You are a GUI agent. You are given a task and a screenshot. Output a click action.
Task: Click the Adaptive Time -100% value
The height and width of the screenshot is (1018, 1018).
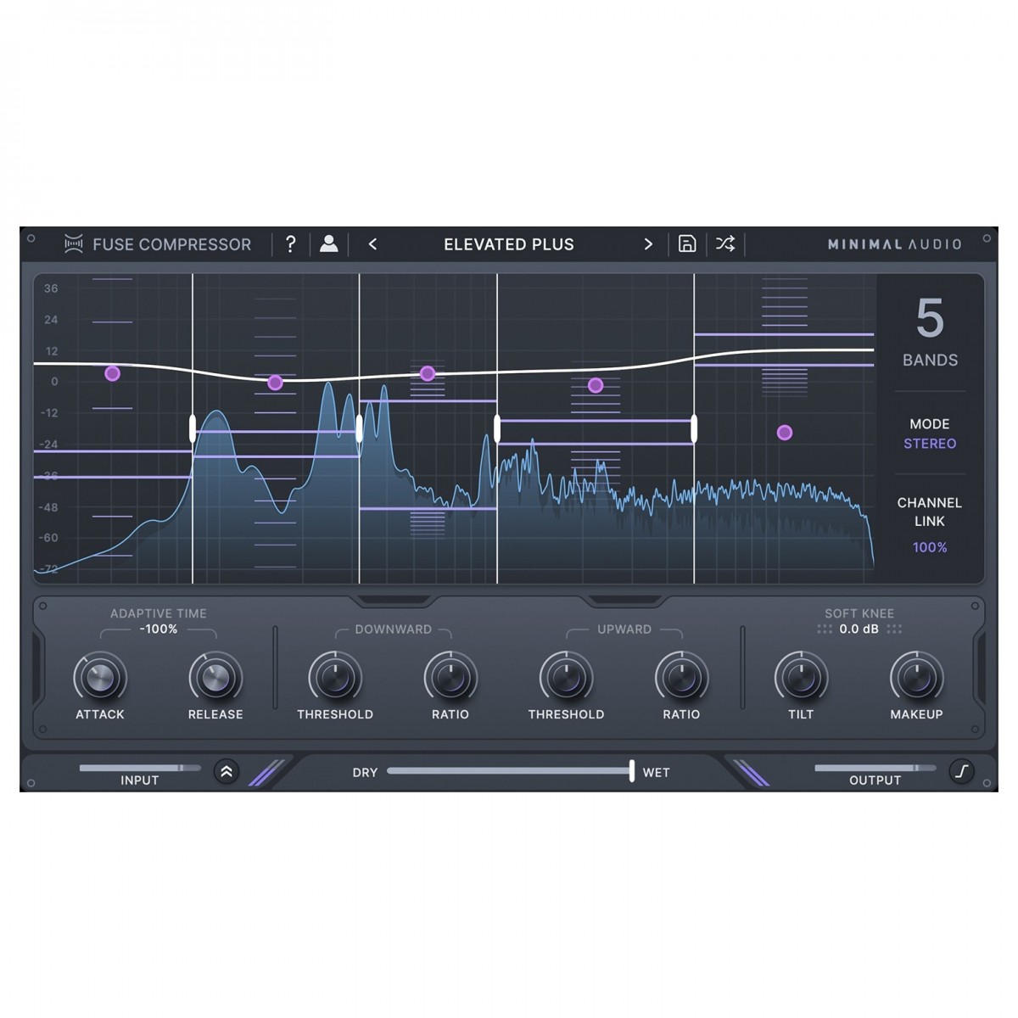tap(159, 629)
